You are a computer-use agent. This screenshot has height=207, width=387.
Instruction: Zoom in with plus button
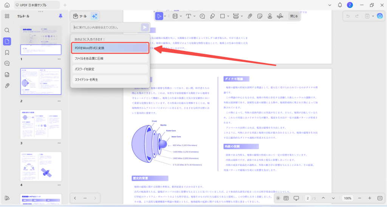(x=370, y=198)
